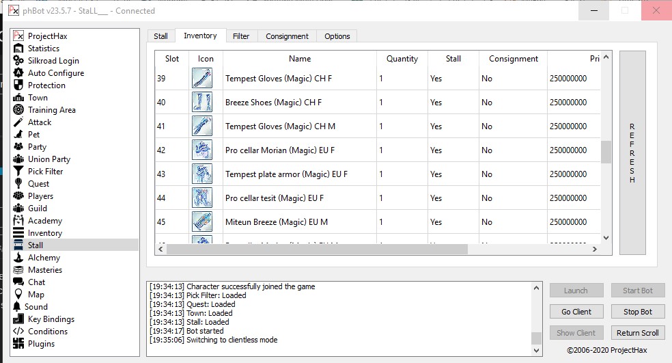This screenshot has width=672, height=363.
Task: Click the Go Client button
Action: (x=576, y=312)
